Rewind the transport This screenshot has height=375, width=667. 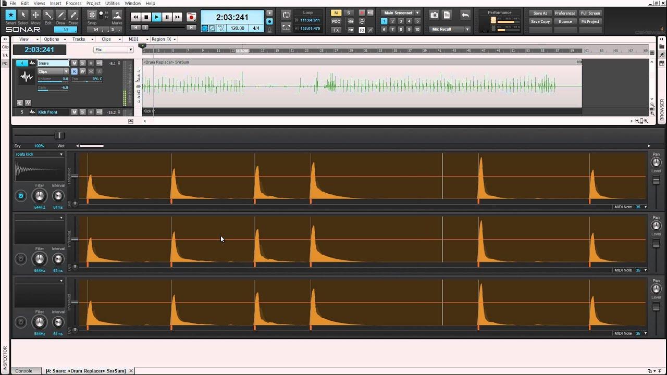click(135, 17)
